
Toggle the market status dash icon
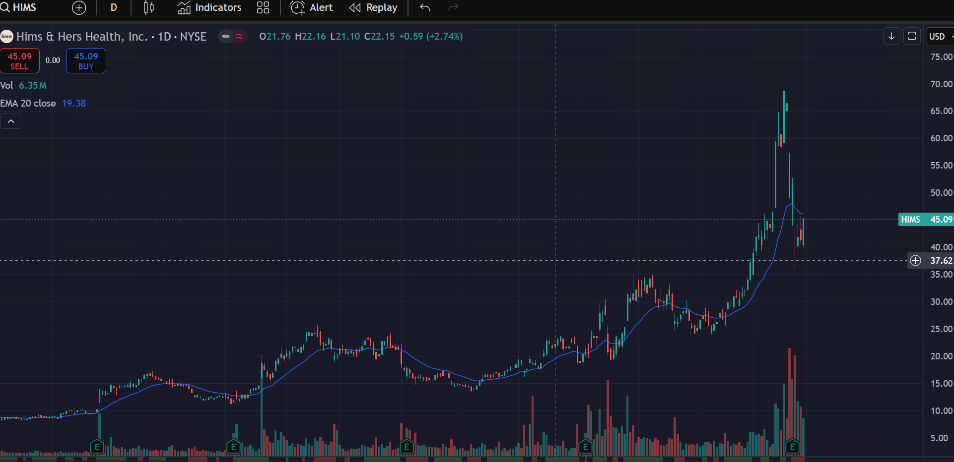click(x=226, y=36)
